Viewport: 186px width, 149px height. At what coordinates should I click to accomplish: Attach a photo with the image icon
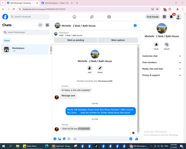tap(60, 139)
